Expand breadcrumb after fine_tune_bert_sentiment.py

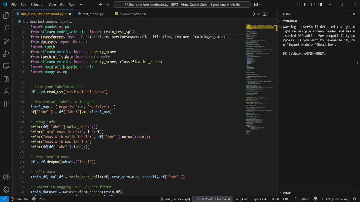pyautogui.click(x=70, y=22)
